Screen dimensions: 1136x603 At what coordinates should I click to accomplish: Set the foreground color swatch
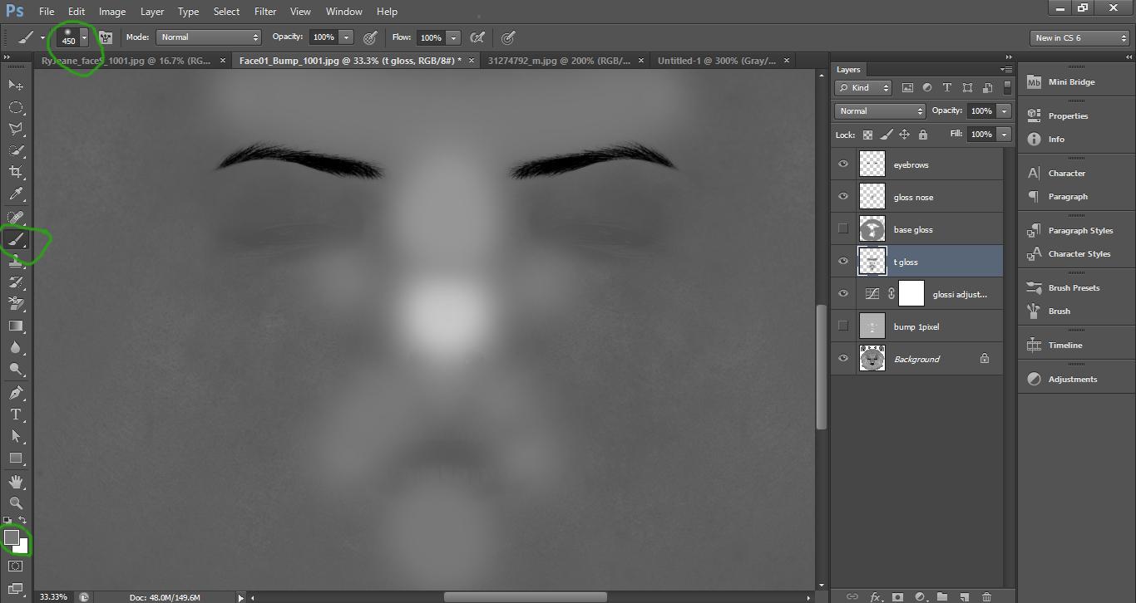12,538
